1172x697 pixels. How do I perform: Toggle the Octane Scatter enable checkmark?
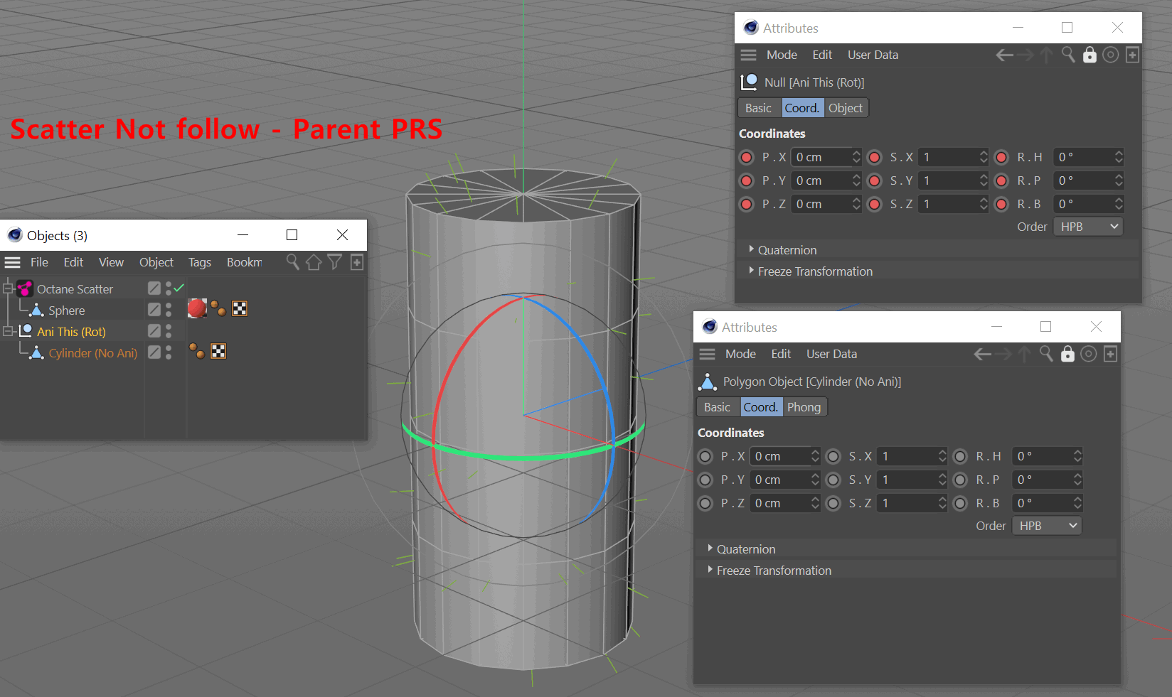(179, 288)
